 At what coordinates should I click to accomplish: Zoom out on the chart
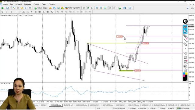101,8
